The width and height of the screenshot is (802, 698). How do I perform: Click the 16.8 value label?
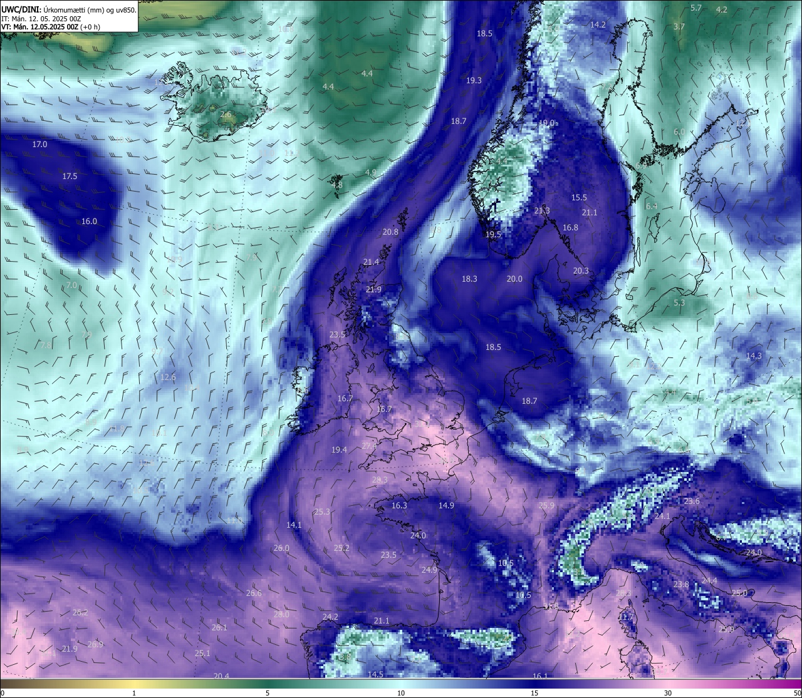(x=570, y=228)
